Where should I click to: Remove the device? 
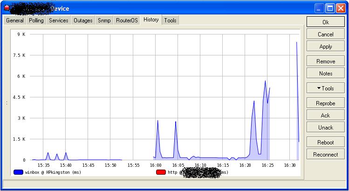coord(326,61)
